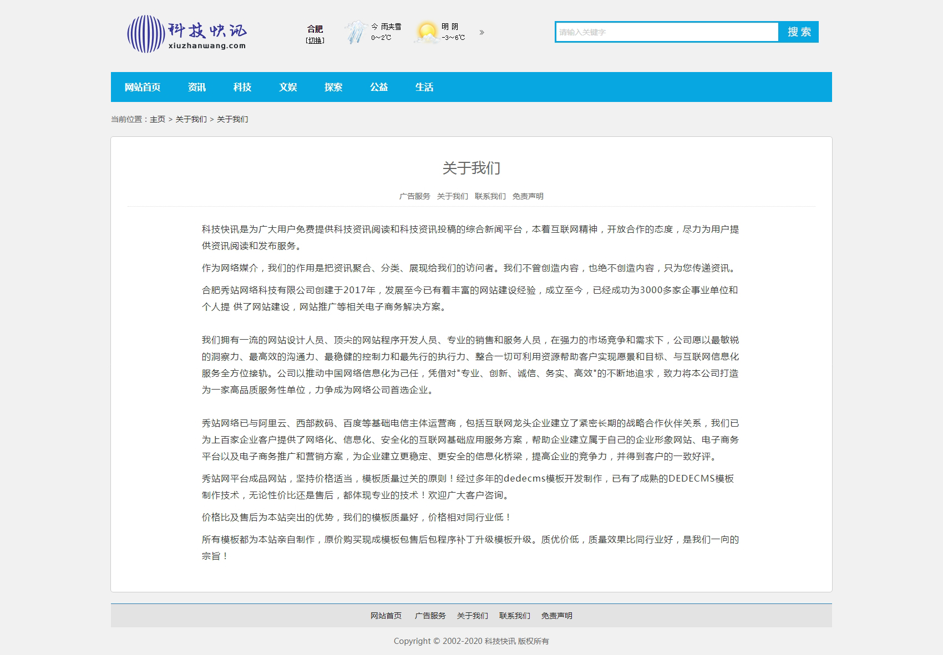
Task: Click the Copyright © 2002-2020 footer text
Action: pyautogui.click(x=471, y=641)
